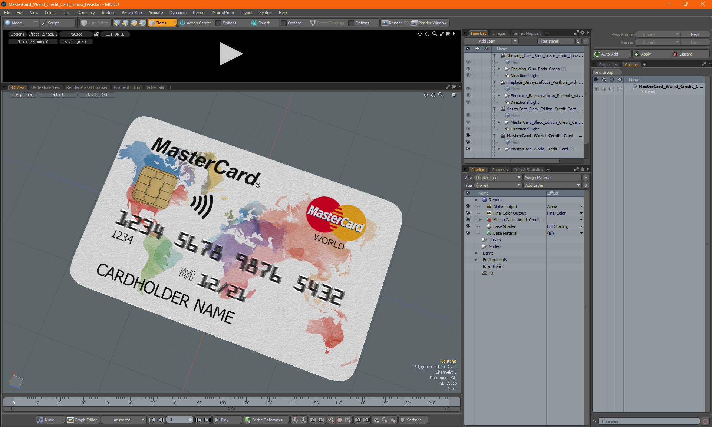This screenshot has width=712, height=427.
Task: Toggle preview lock icon
Action: click(x=96, y=34)
